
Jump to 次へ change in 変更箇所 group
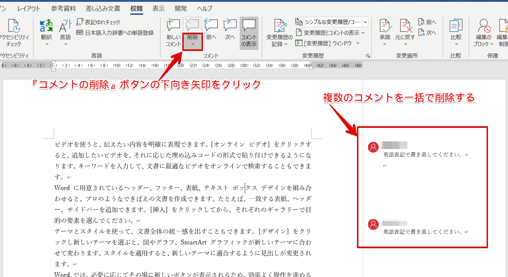tap(427, 33)
